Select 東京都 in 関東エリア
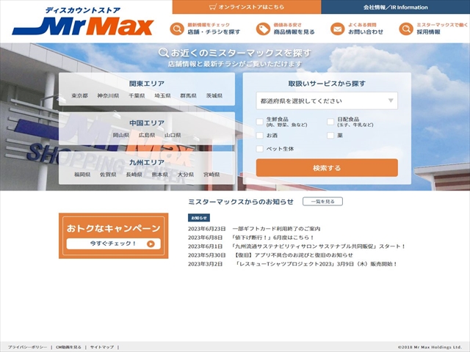470x352 pixels. (x=80, y=96)
